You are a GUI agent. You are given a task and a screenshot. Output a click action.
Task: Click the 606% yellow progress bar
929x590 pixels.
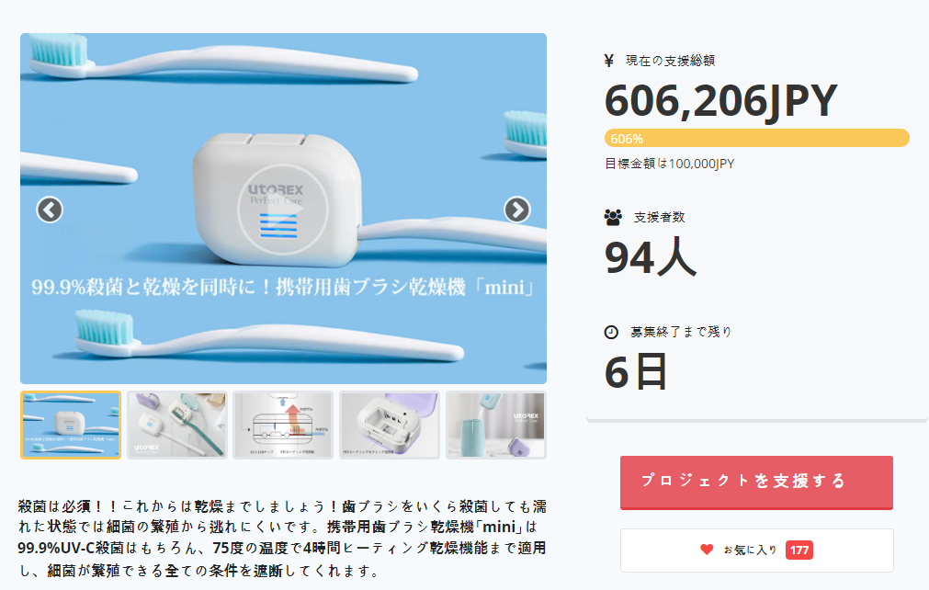(x=756, y=138)
